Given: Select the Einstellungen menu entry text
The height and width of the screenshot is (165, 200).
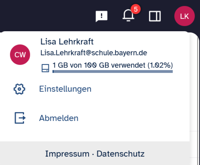Looking at the screenshot, I should pos(65,89).
